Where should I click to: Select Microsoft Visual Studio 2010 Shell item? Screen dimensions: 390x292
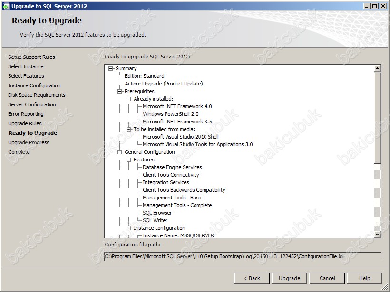[x=181, y=137]
